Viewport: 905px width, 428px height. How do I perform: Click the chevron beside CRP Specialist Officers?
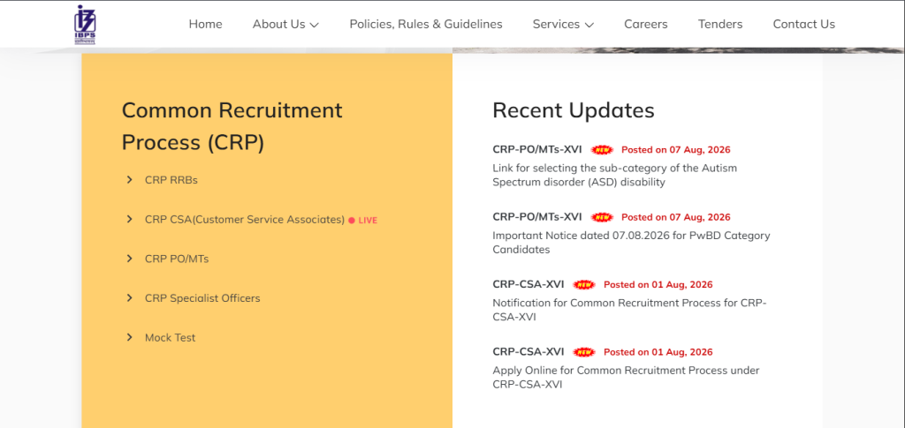point(129,297)
